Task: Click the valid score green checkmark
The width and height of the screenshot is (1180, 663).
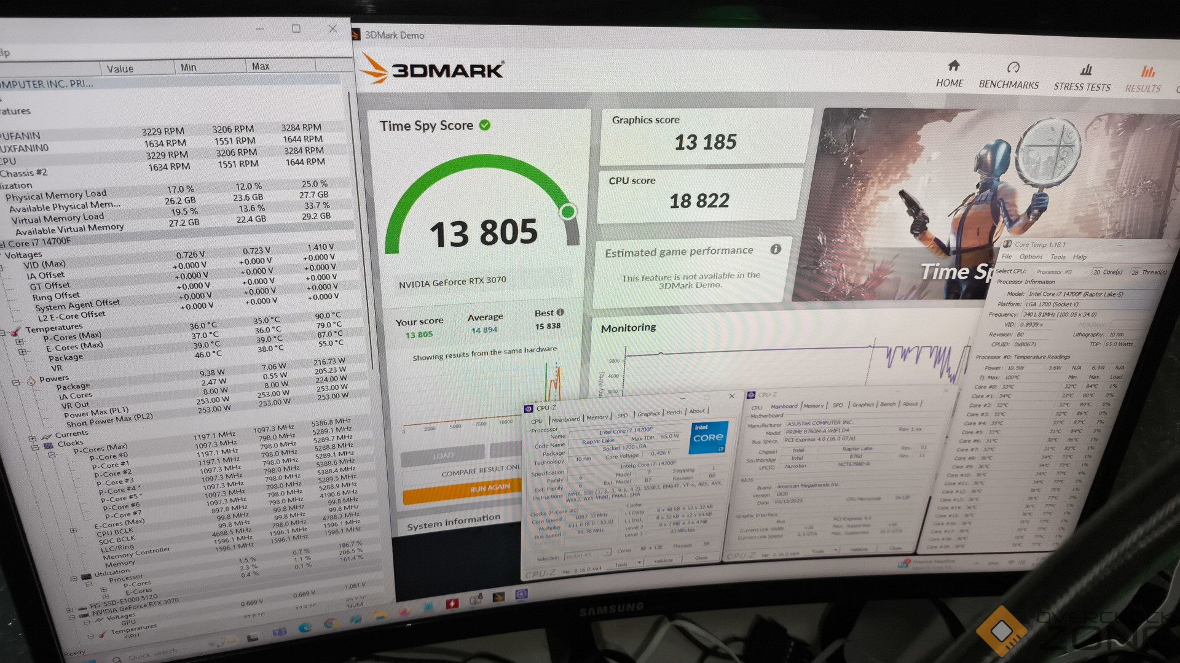Action: point(485,125)
